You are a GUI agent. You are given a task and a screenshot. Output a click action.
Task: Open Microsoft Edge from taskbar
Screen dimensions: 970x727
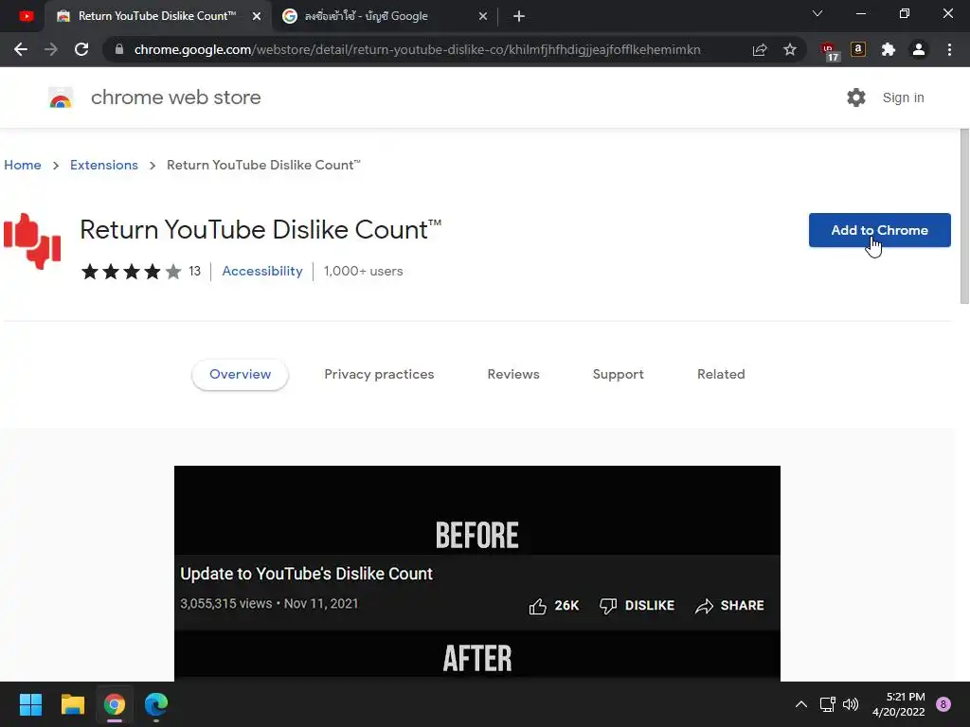tap(156, 704)
